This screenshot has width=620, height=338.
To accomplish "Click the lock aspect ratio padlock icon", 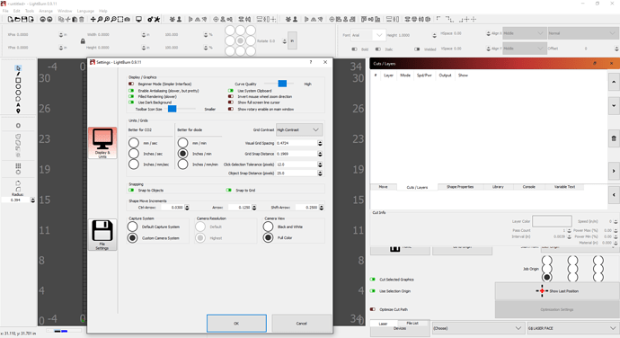I will pos(83,41).
